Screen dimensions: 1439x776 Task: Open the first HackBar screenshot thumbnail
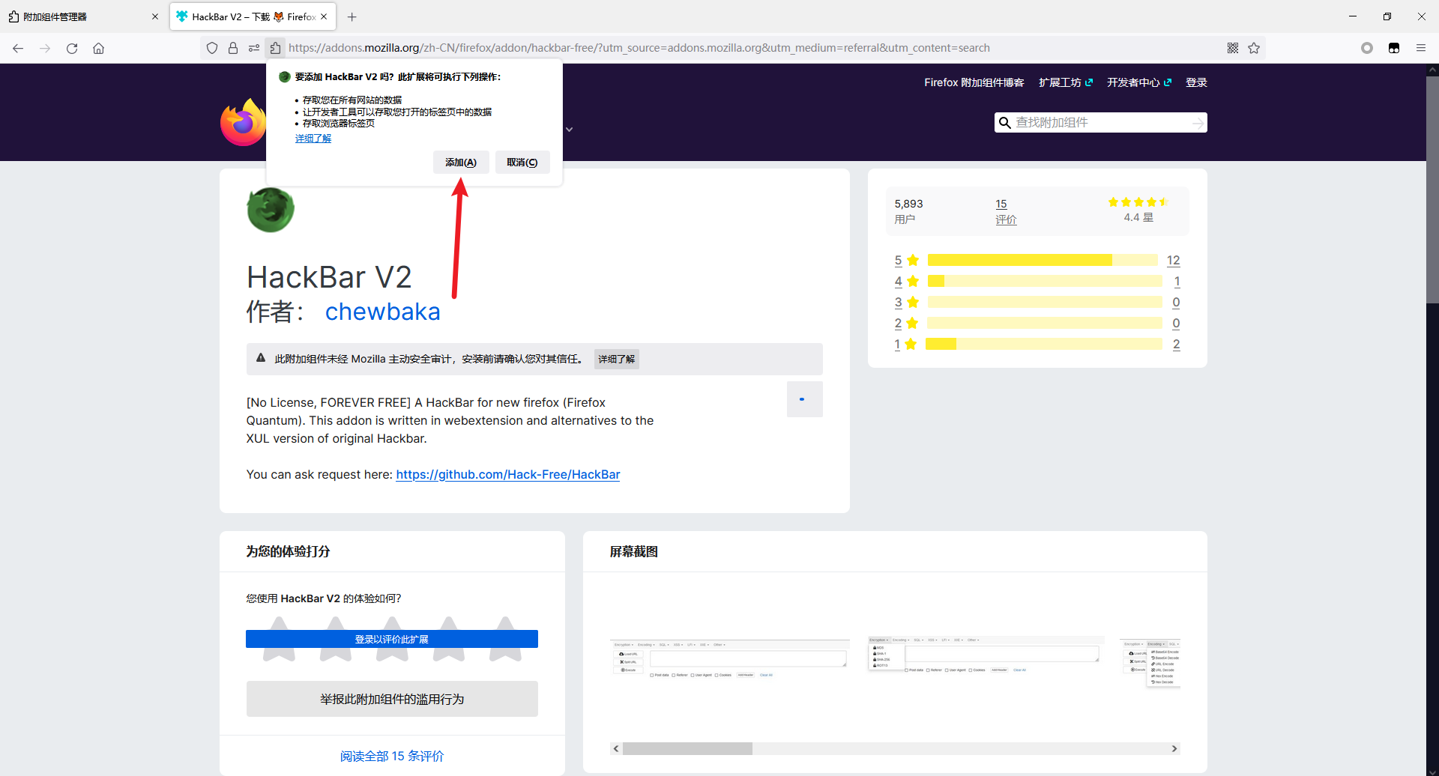coord(729,659)
